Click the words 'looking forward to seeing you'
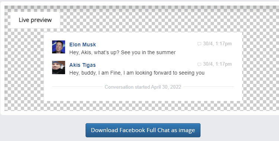279x141 pixels. 170,73
